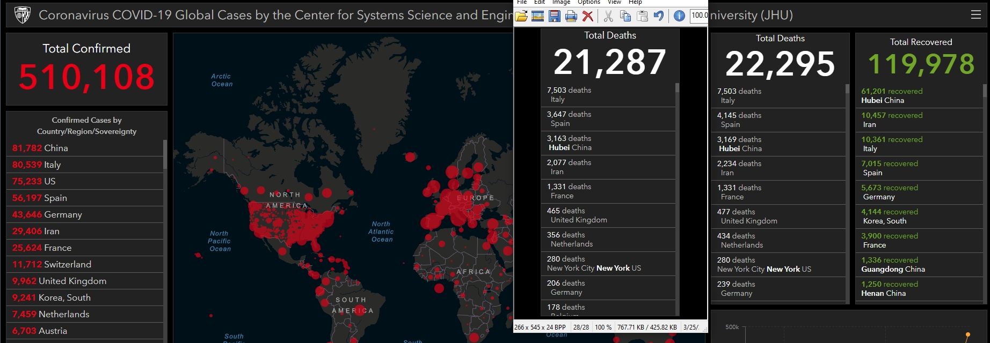Viewport: 990px width, 343px height.
Task: Select 4,144 recovered Korea, South row
Action: [x=919, y=217]
